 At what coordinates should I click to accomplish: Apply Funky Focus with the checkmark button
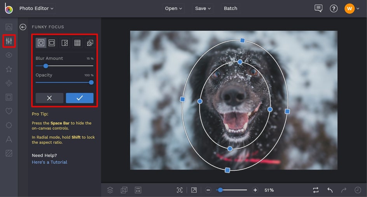coord(80,98)
